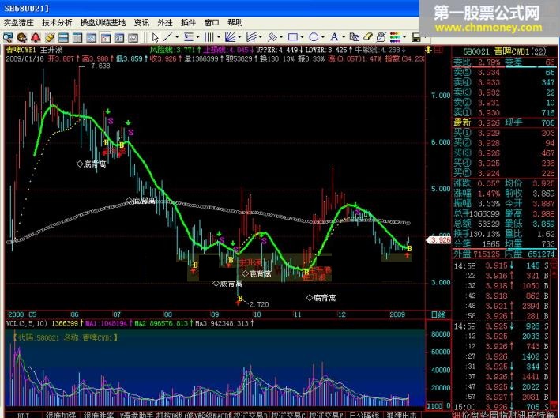This screenshot has height=418, width=560.
Task: Select the rectangle drawing tool
Action: click(293, 37)
